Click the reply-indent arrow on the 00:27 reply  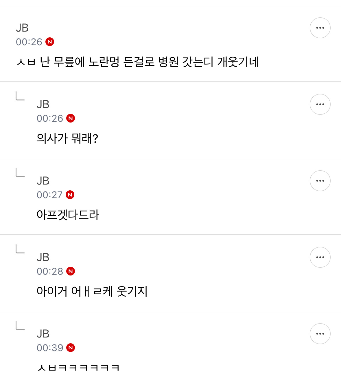[20, 172]
